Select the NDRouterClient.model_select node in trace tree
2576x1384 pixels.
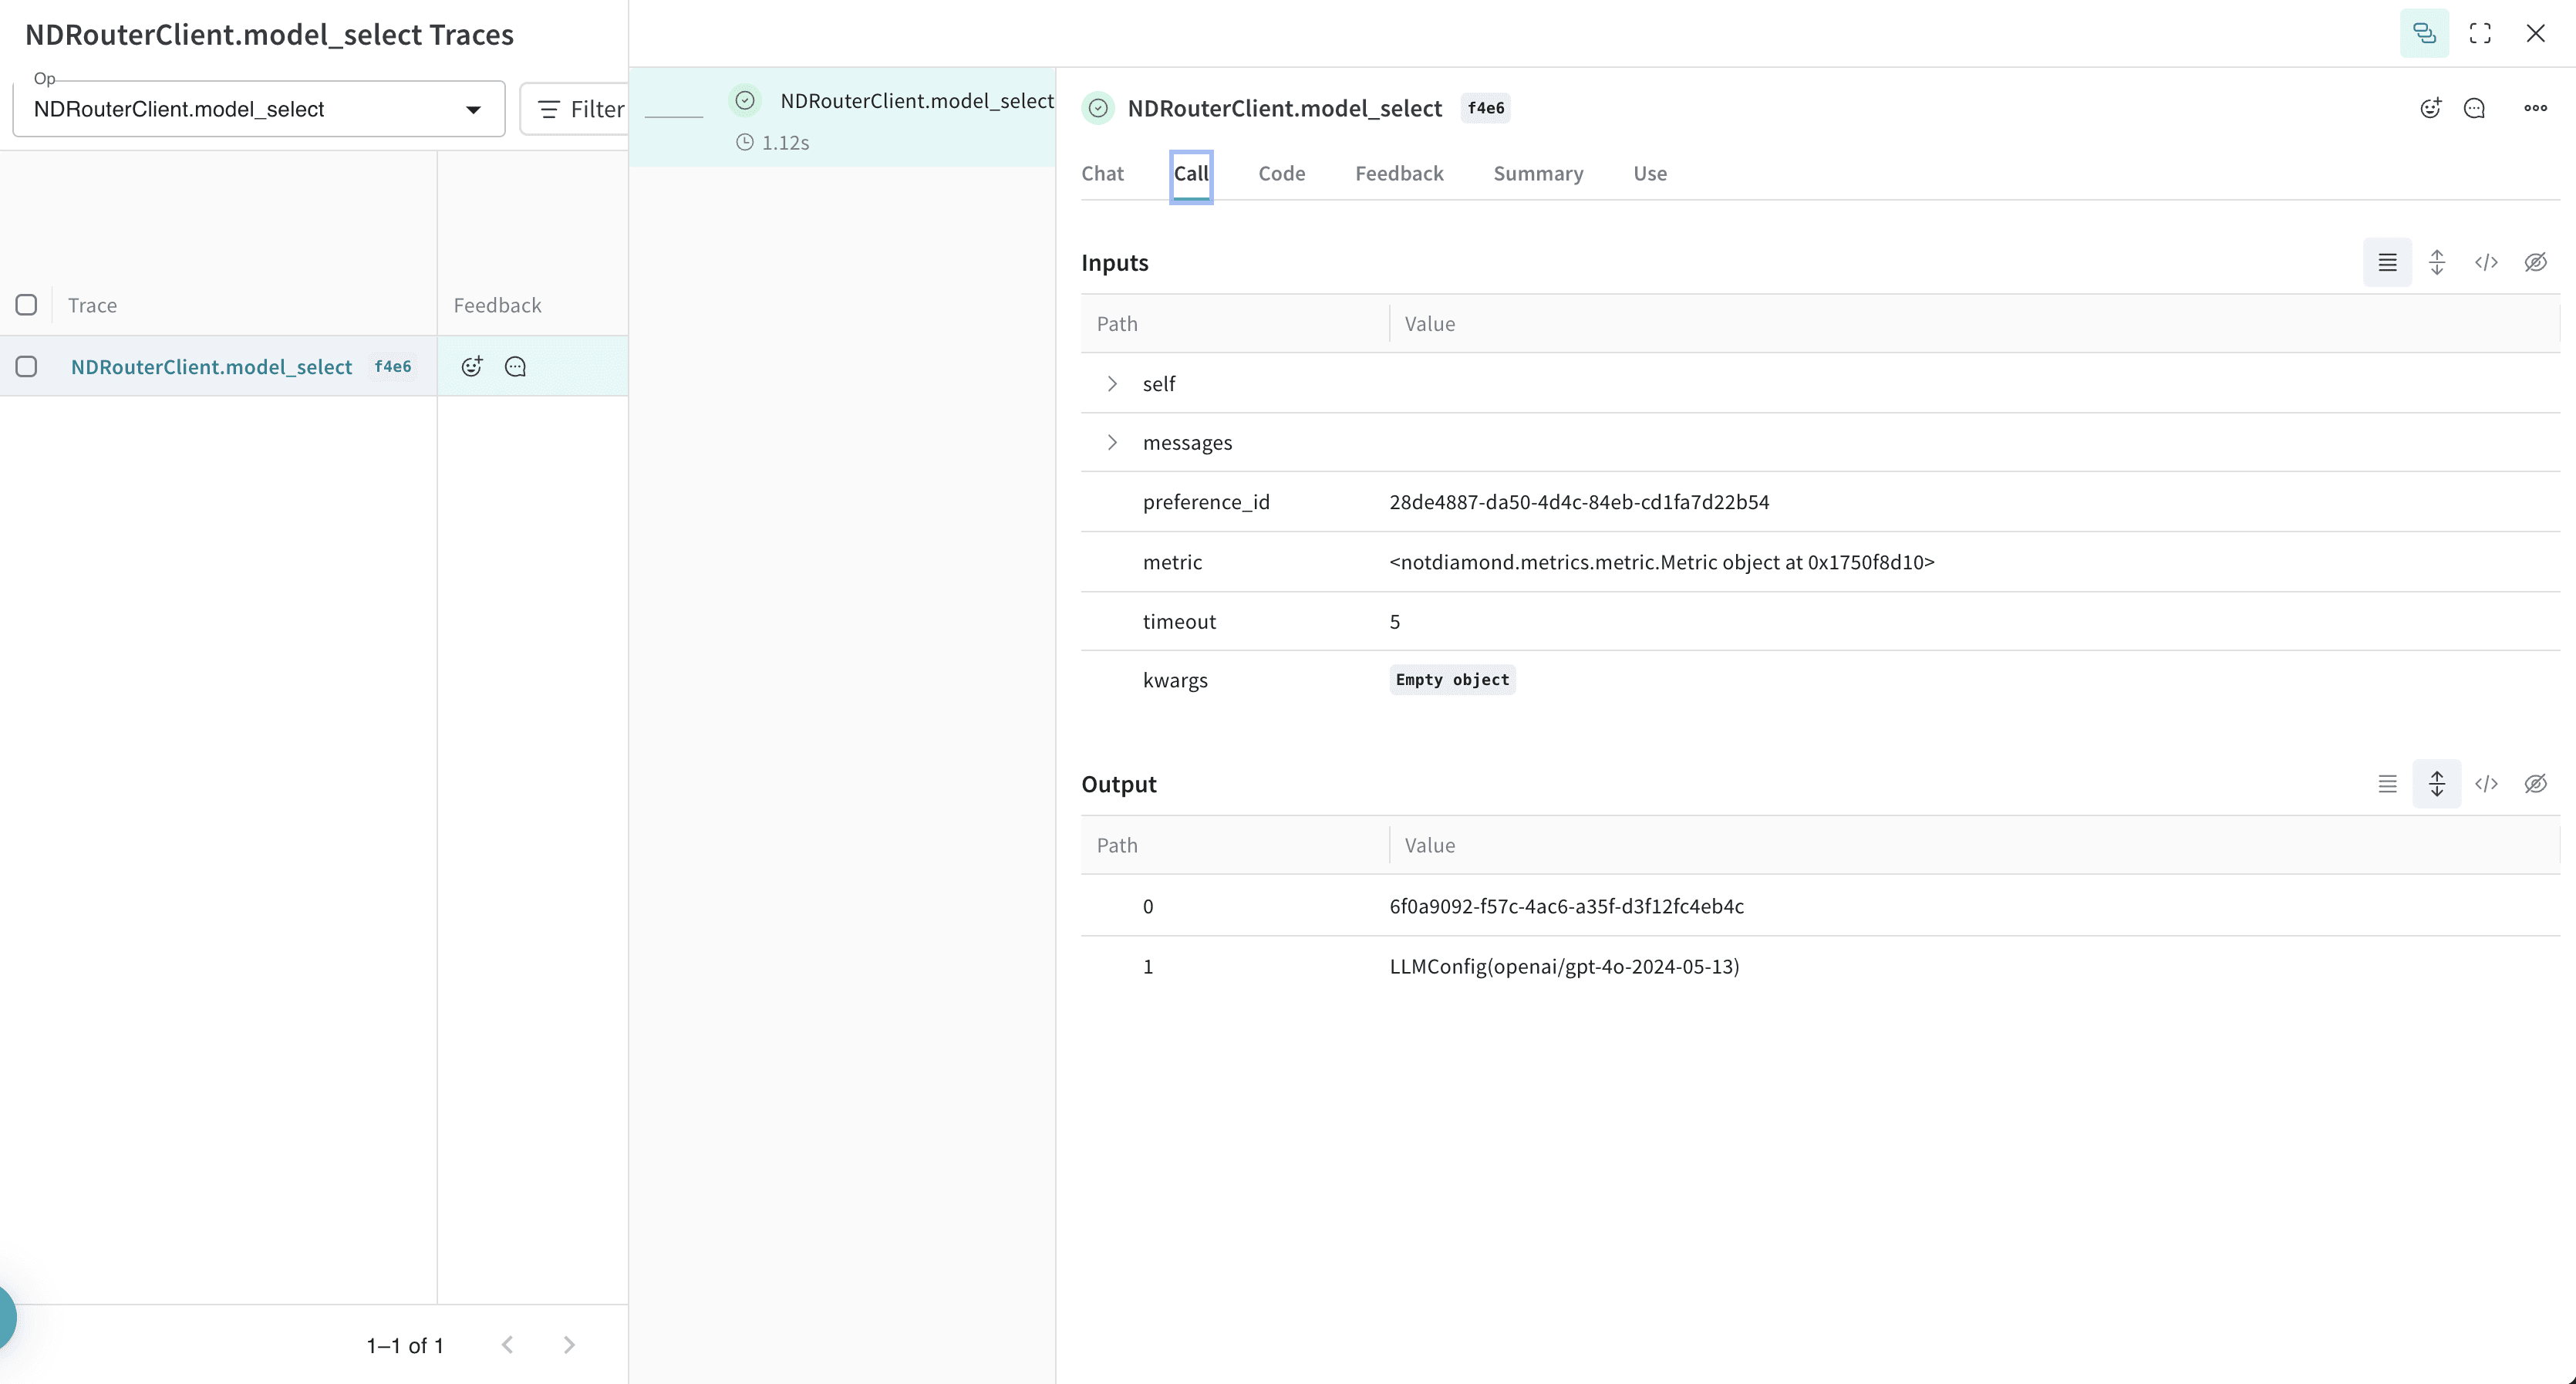[x=842, y=118]
